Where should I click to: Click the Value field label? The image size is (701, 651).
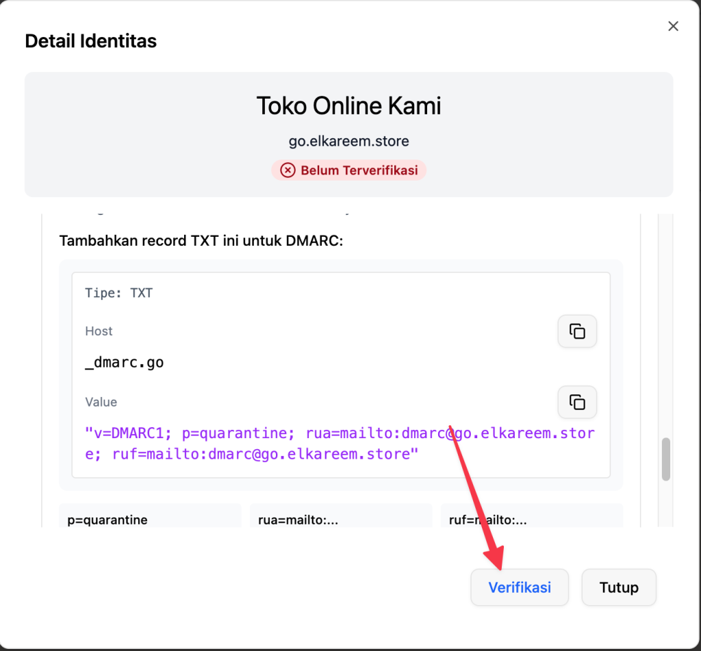(101, 403)
